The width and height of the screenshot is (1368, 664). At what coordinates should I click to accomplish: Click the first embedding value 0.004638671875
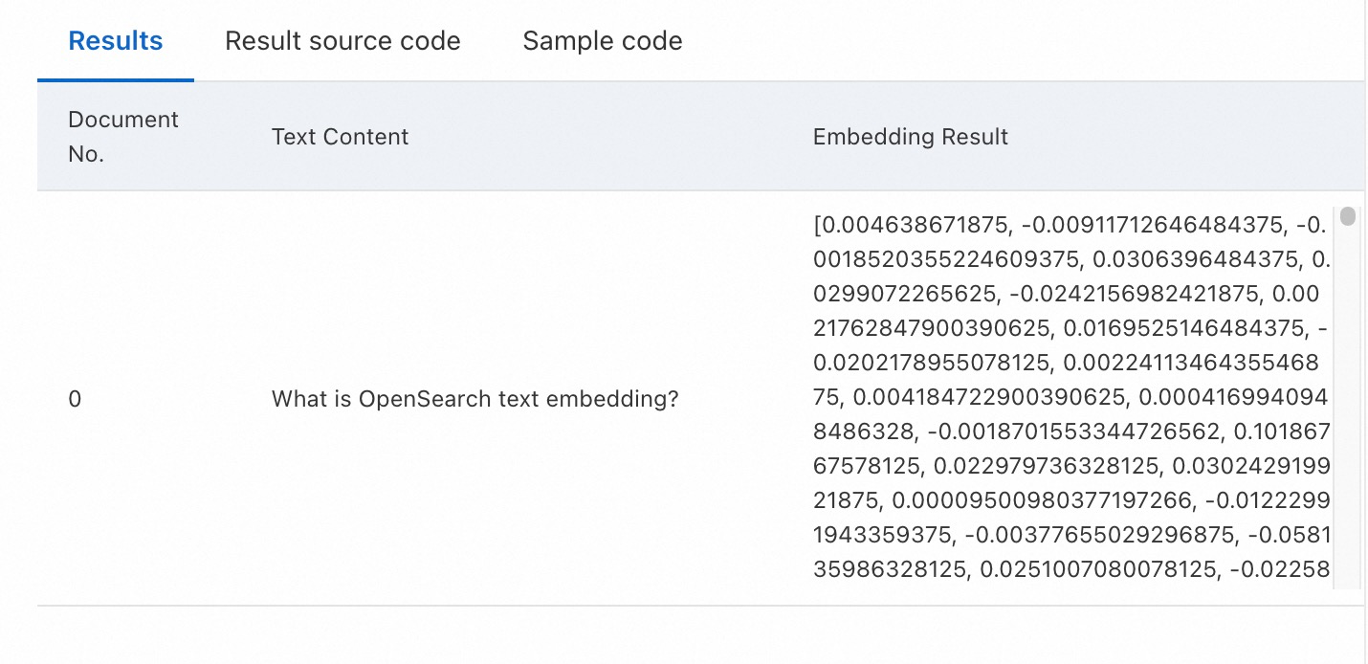914,226
